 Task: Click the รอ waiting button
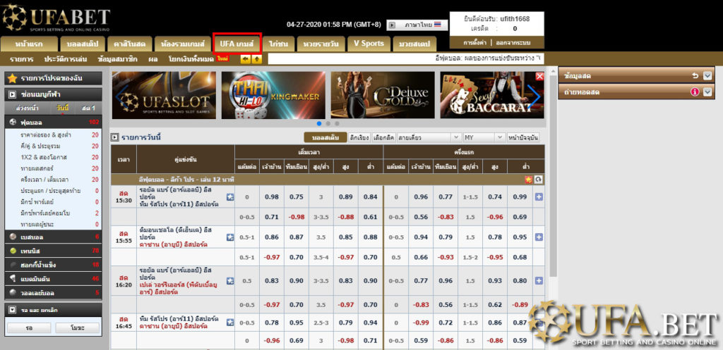[x=29, y=328]
